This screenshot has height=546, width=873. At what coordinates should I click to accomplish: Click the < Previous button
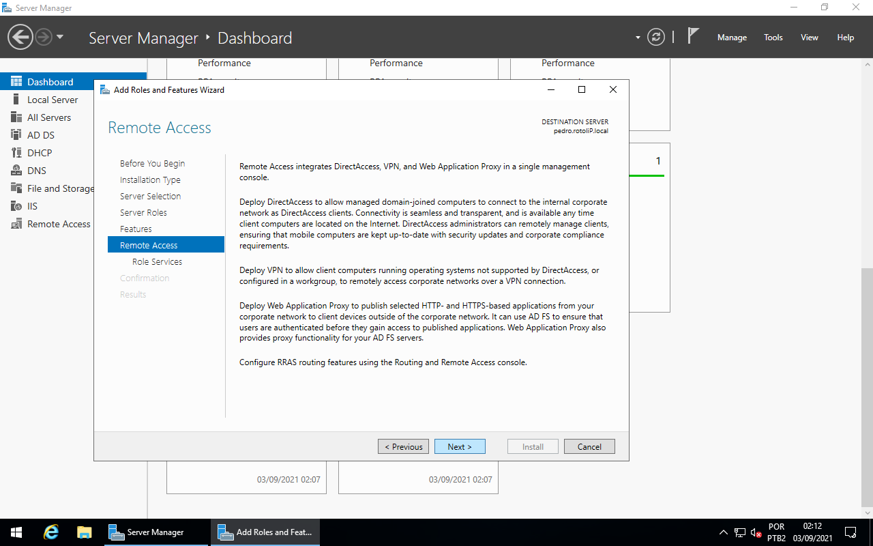tap(403, 446)
